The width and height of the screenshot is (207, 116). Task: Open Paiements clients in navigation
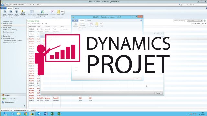[8, 34]
